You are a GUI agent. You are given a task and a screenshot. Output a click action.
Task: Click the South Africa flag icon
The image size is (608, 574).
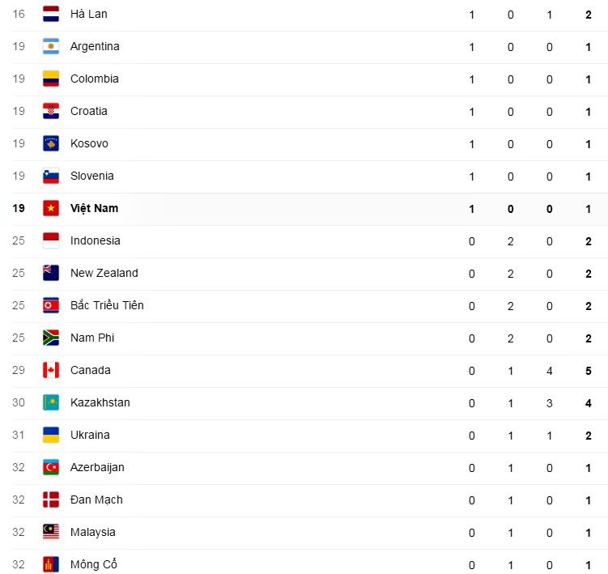click(51, 338)
